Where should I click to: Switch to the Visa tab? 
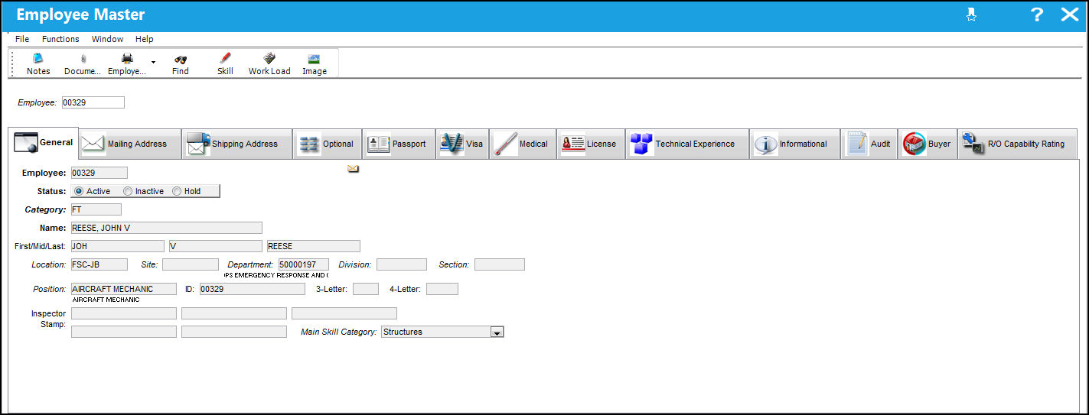[x=461, y=144]
